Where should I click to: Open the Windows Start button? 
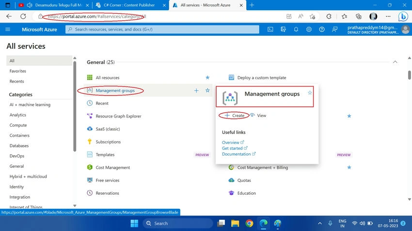[134, 223]
